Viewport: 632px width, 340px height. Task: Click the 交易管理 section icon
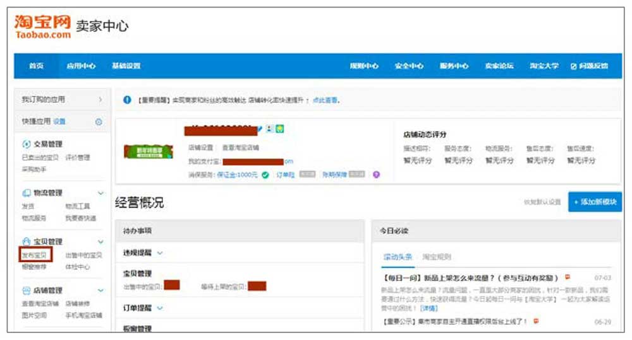tap(26, 144)
